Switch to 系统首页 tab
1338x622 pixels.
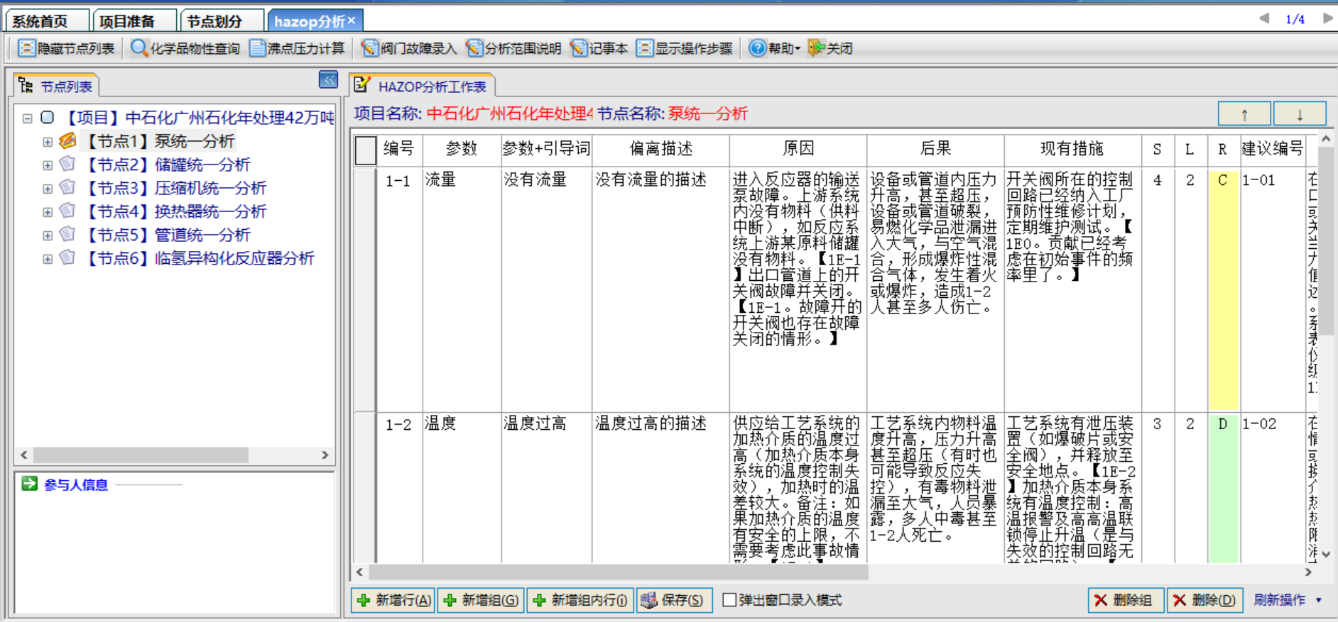pos(47,21)
